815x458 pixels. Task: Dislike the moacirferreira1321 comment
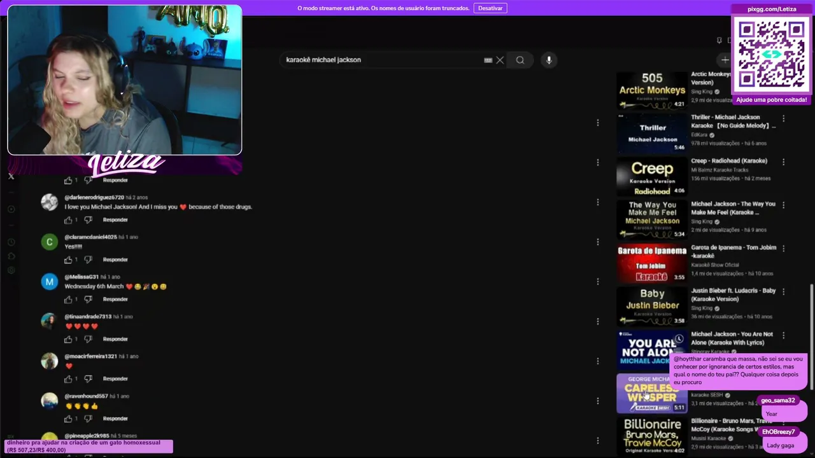[89, 378]
